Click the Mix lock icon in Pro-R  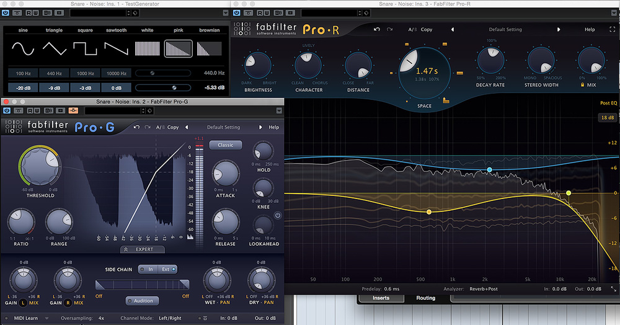[x=582, y=84]
